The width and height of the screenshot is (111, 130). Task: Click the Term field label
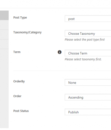tap(17, 52)
